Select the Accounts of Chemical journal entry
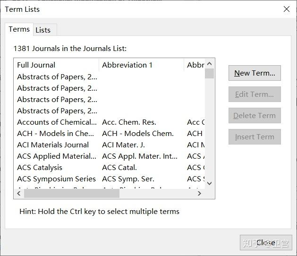Viewport: 297px width, 256px height. point(57,122)
